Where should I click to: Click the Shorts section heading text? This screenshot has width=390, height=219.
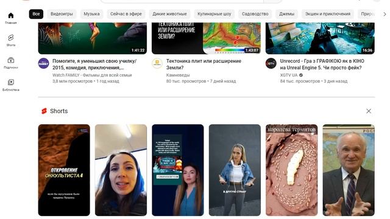59,111
